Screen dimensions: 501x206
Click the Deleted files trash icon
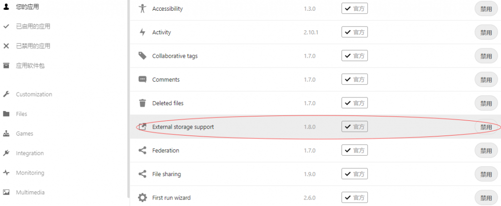click(142, 103)
